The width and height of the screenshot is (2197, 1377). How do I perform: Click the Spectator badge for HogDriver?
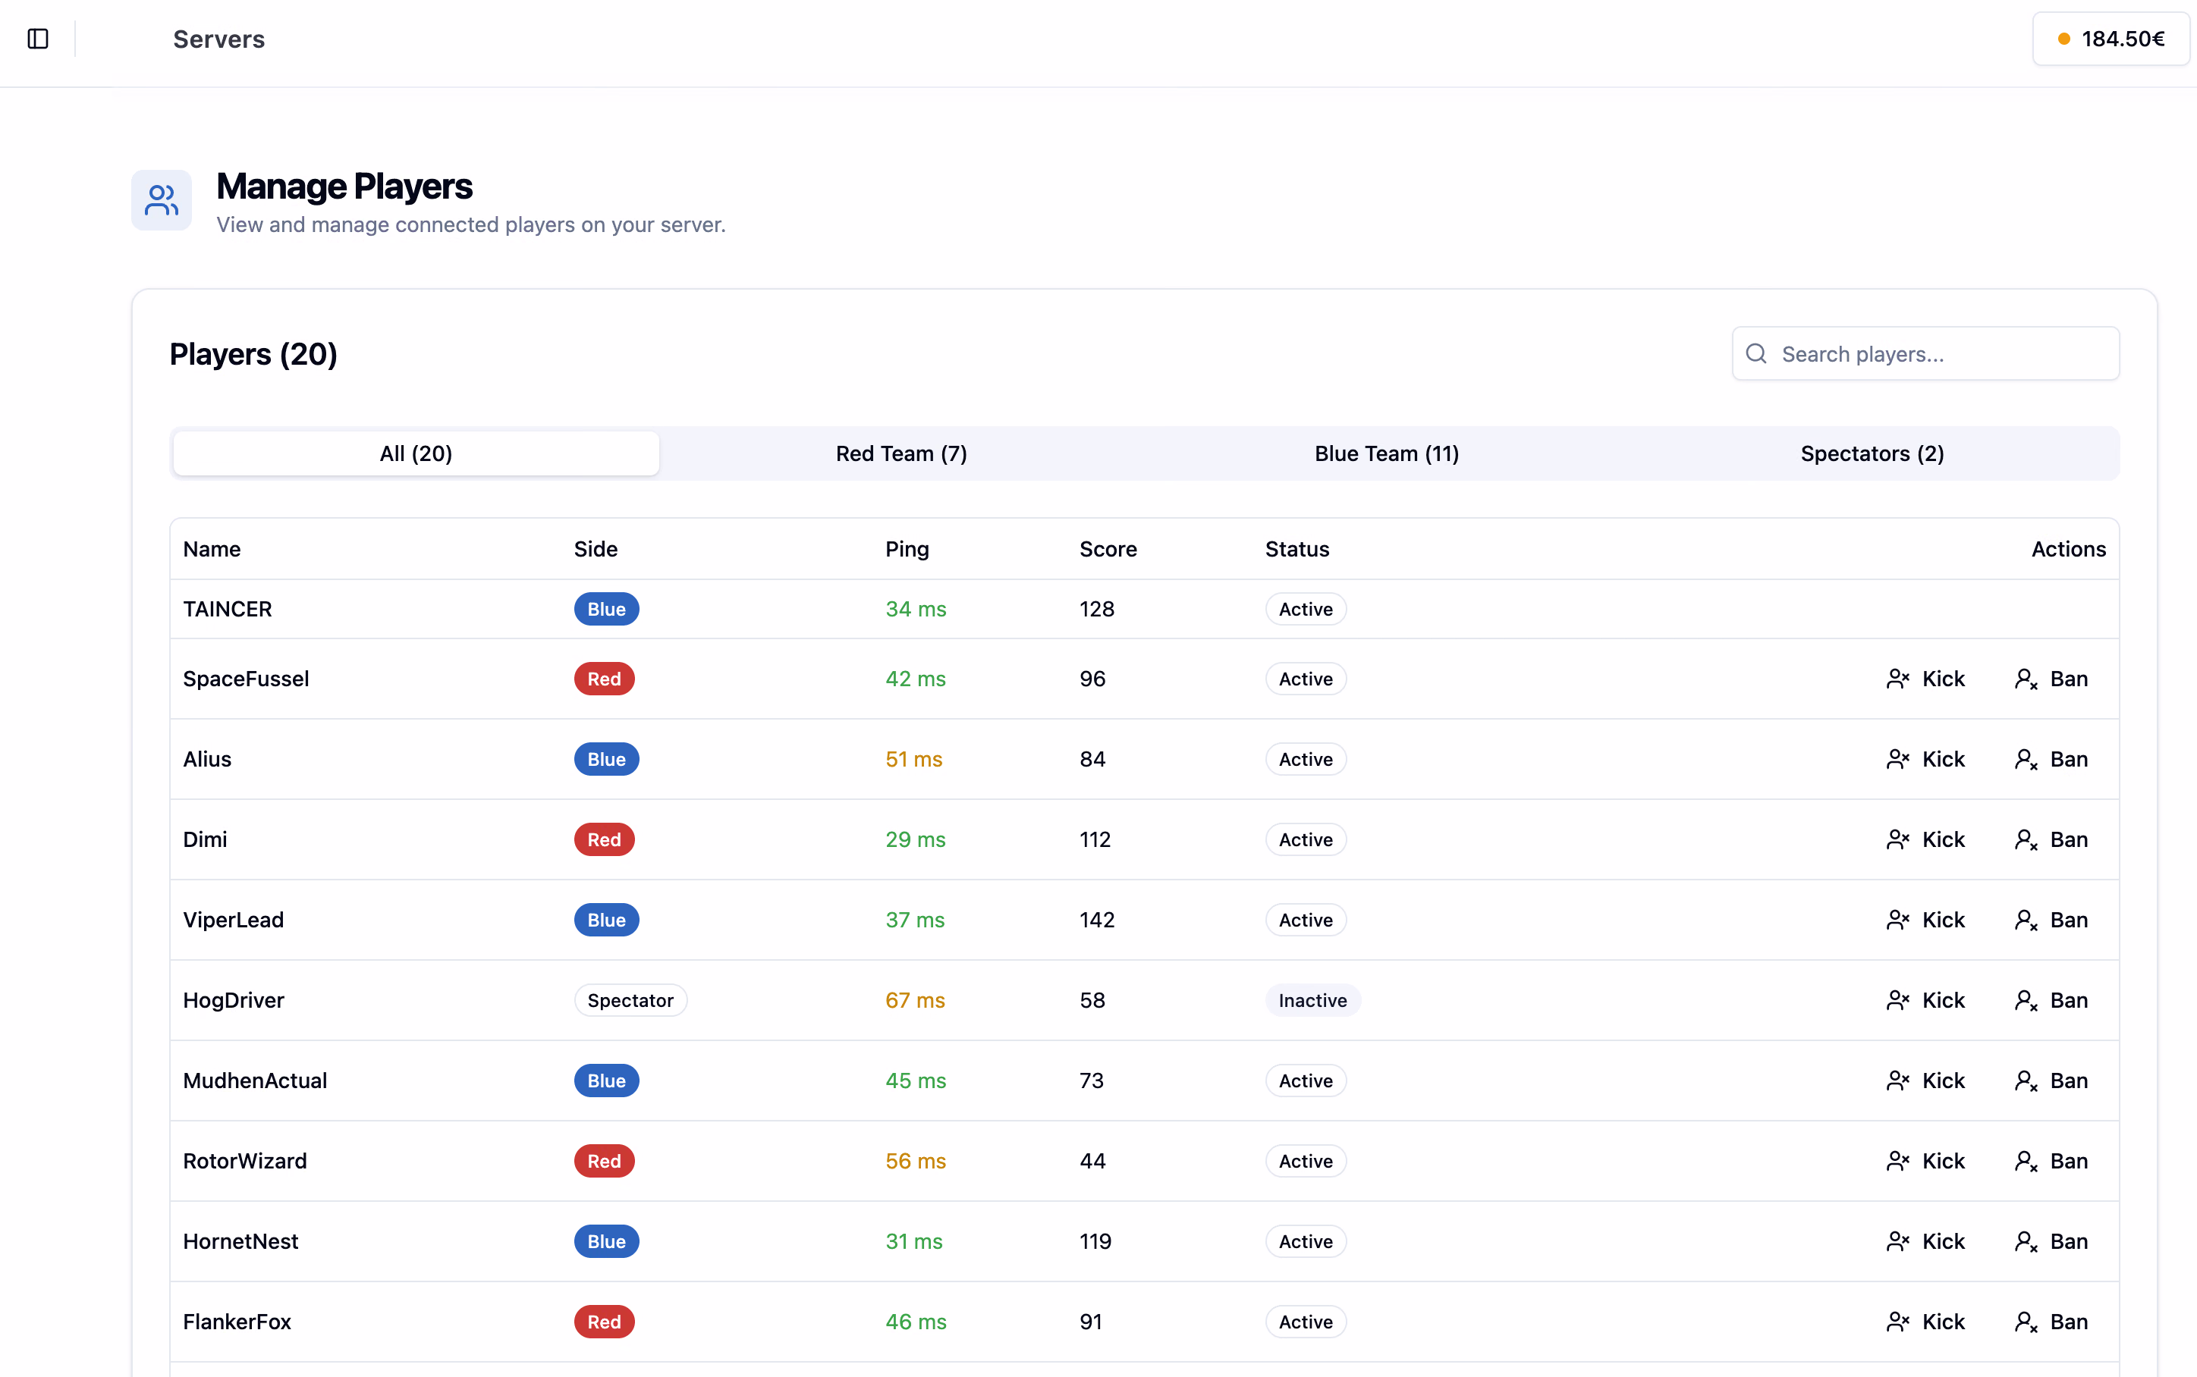[x=630, y=1000]
